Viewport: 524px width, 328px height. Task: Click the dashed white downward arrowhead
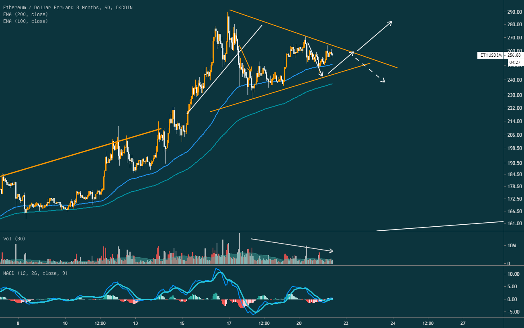point(383,81)
